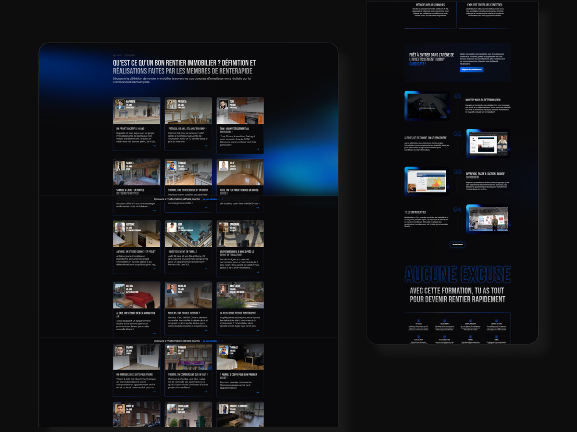Screen dimensions: 577x432
Task: Open the Accueil breadcrumb link
Action: [117, 55]
